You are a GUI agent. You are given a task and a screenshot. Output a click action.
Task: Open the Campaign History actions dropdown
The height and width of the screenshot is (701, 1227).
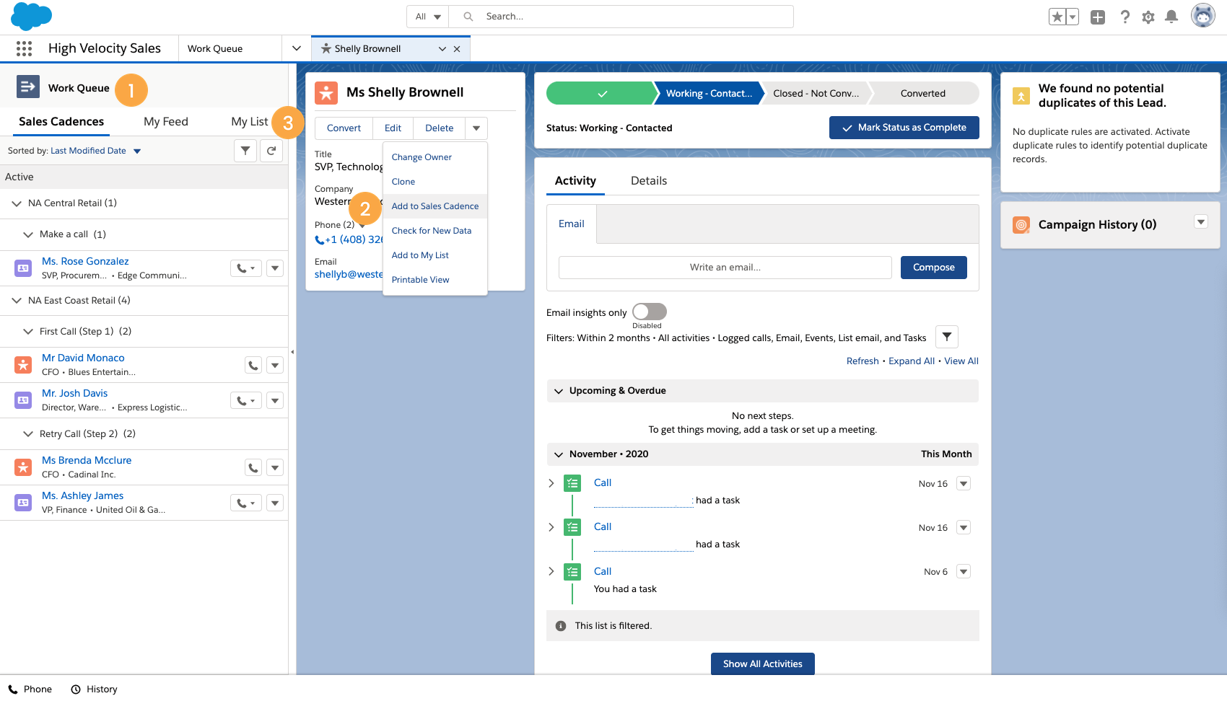[1201, 221]
